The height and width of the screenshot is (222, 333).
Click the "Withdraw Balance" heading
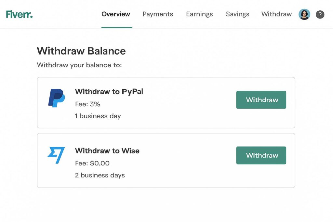[x=81, y=51]
